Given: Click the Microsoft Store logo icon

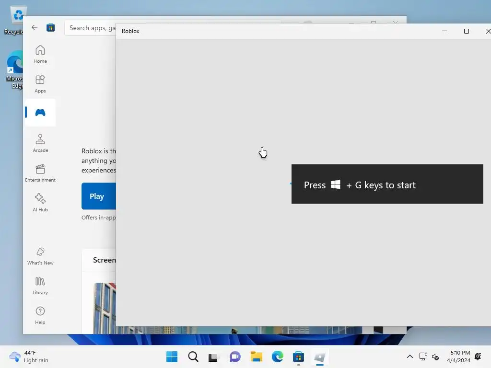Looking at the screenshot, I should click(x=50, y=27).
